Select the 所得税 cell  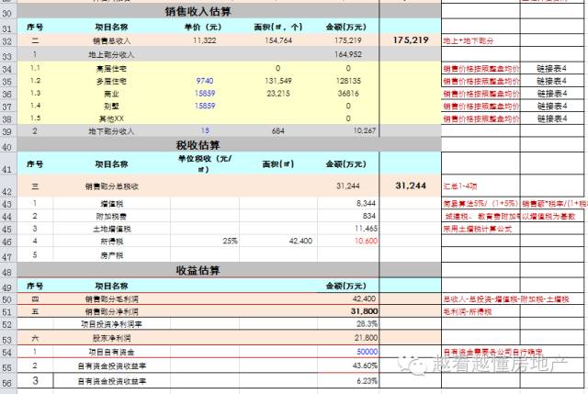click(x=111, y=242)
